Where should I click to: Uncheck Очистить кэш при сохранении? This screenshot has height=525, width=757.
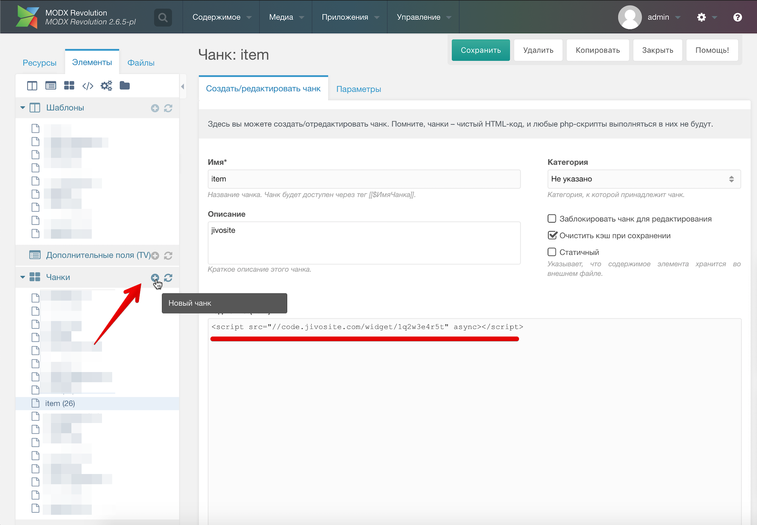point(552,235)
